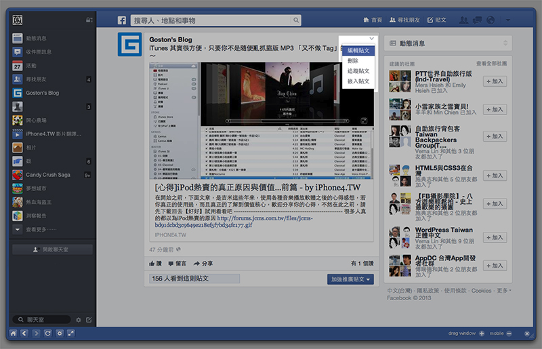The image size is (542, 349).
Task: Click 尋找朋友 in the top bar
Action: (x=404, y=20)
